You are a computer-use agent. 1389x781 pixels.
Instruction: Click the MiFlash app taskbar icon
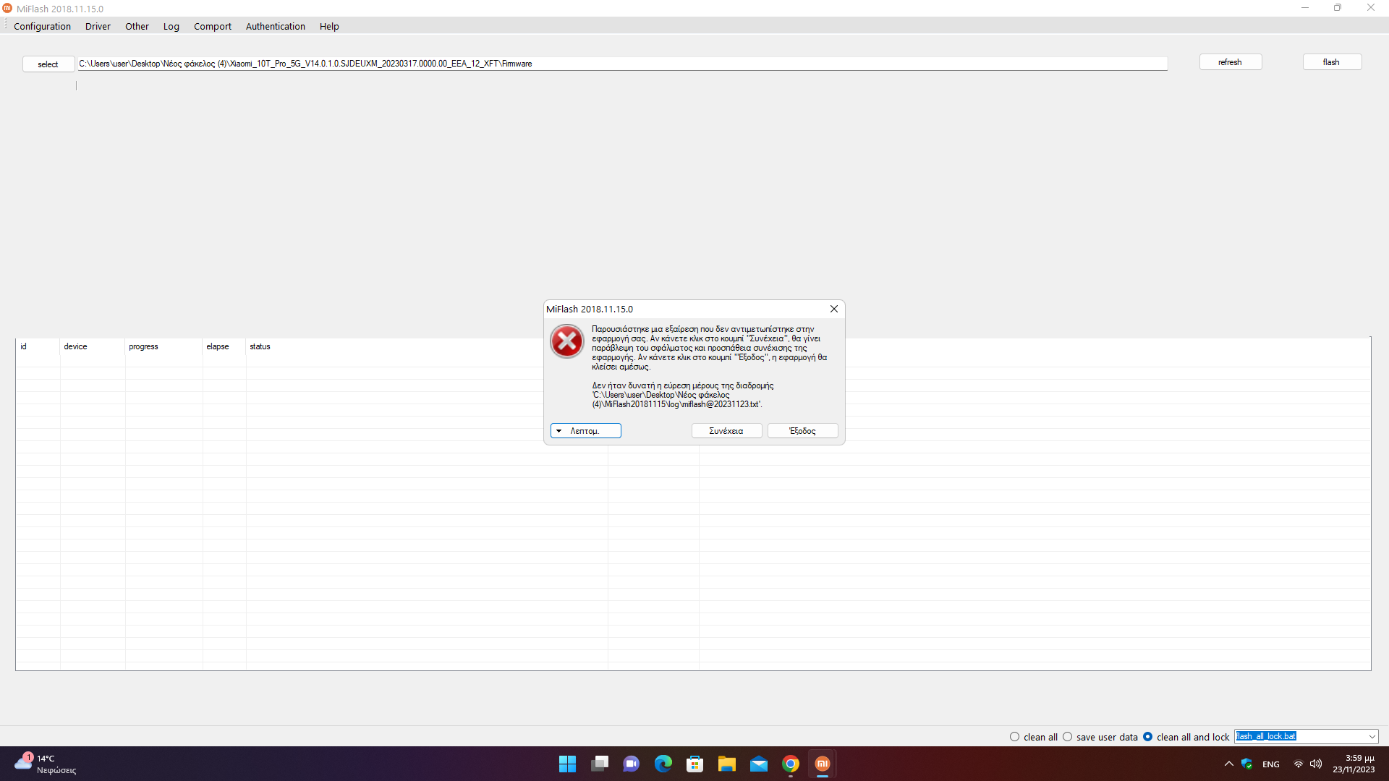click(x=822, y=764)
